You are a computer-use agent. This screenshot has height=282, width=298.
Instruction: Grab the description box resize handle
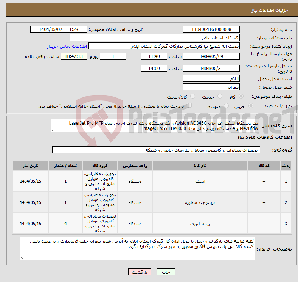(53, 130)
